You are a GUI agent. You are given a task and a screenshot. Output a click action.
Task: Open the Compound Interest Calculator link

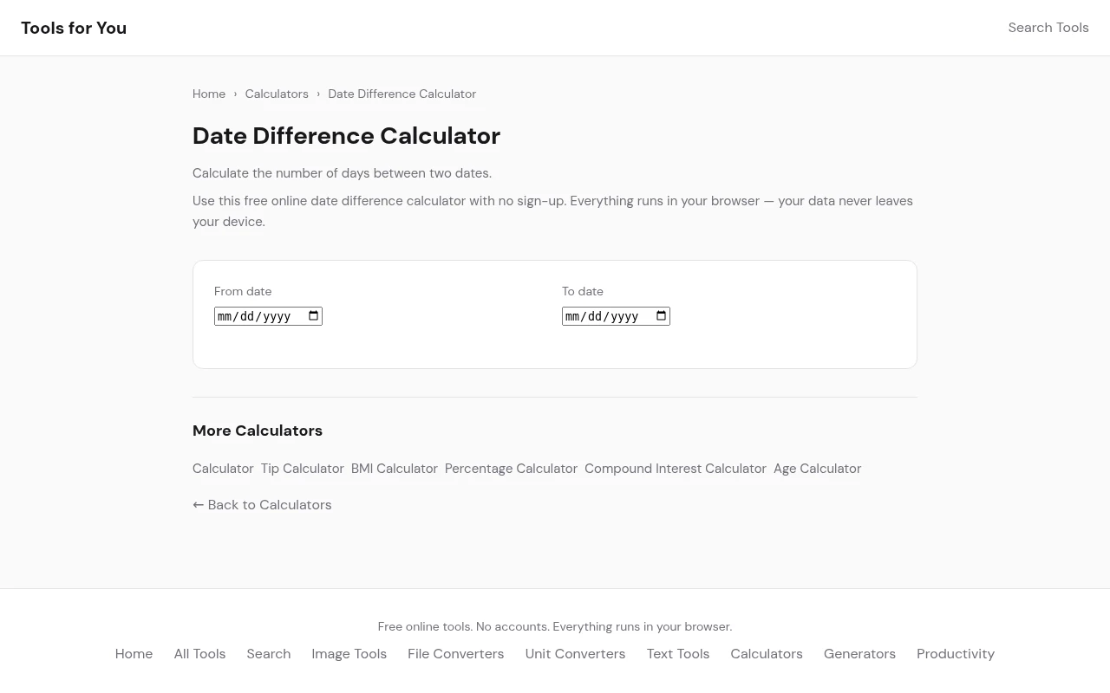tap(675, 469)
